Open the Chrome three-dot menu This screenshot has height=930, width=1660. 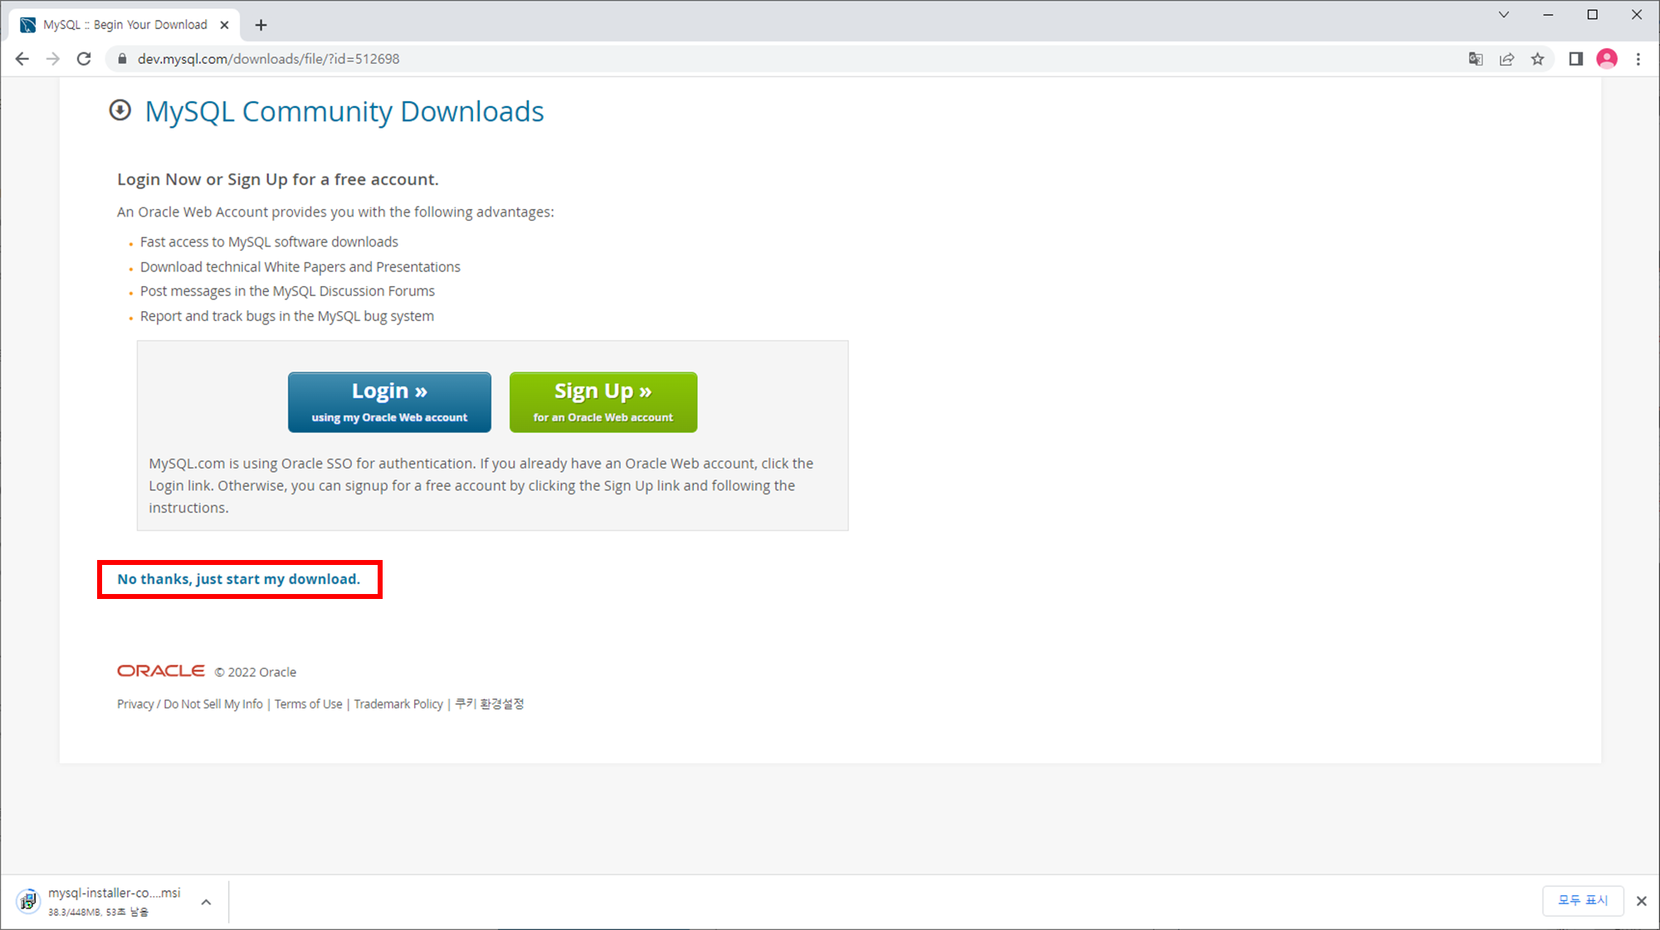[1638, 59]
